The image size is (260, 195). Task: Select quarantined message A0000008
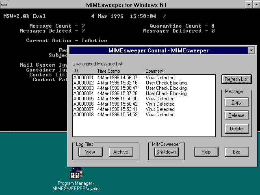[x=144, y=115]
